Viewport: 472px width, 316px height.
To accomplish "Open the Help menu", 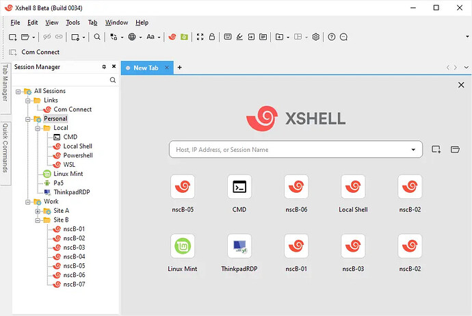I will pos(142,23).
